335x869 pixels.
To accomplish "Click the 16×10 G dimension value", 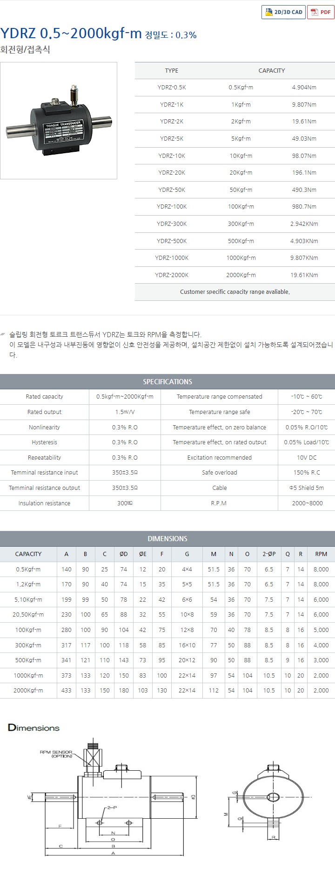I will pyautogui.click(x=187, y=645).
